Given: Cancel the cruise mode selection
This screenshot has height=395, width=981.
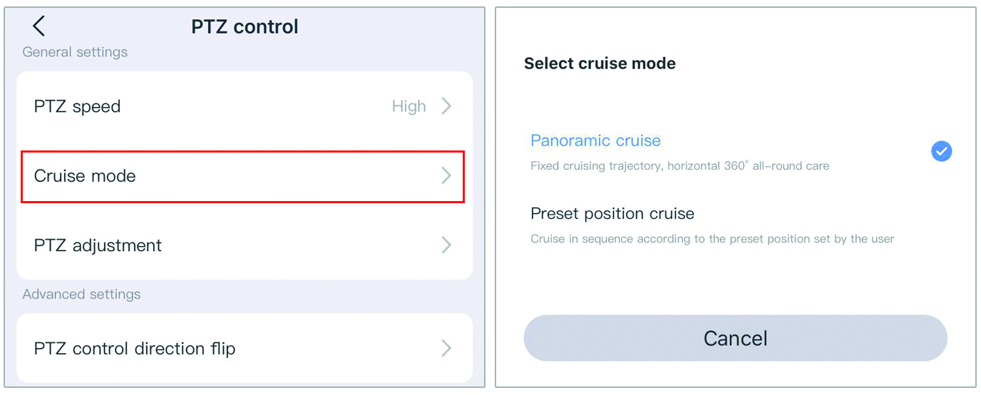Looking at the screenshot, I should click(735, 338).
